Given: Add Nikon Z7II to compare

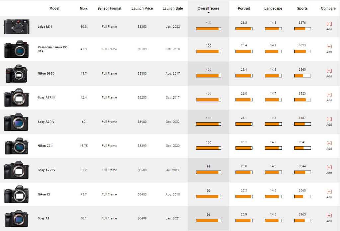Looking at the screenshot, I should tap(329, 146).
